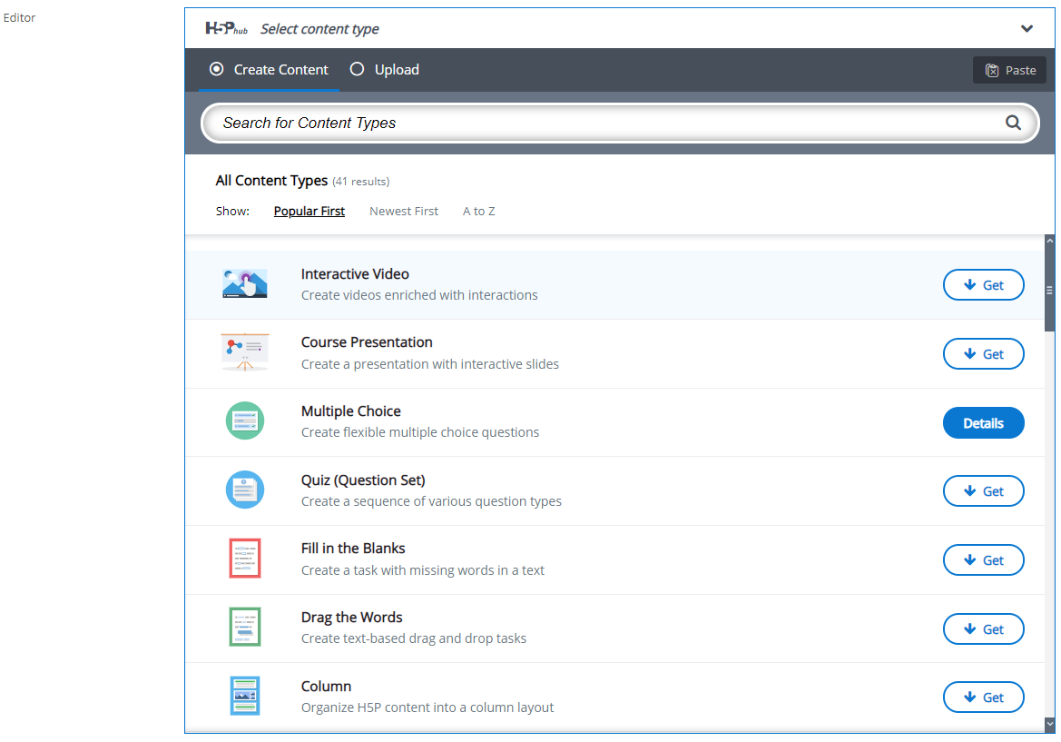
Task: Click the scrollbar down arrow
Action: click(x=1049, y=724)
